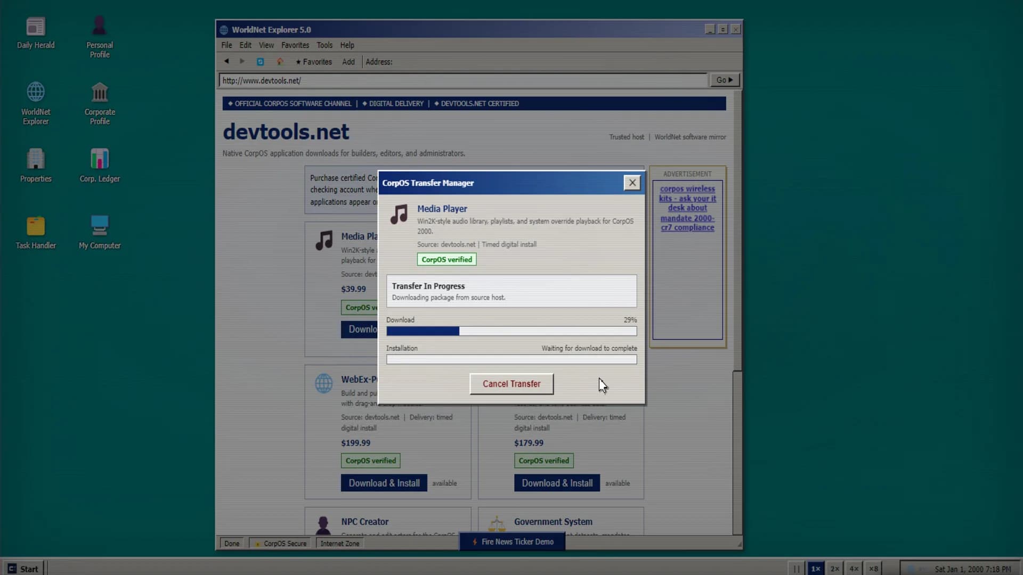The height and width of the screenshot is (575, 1023).
Task: Click the music note icon in Transfer Manager
Action: tap(399, 214)
